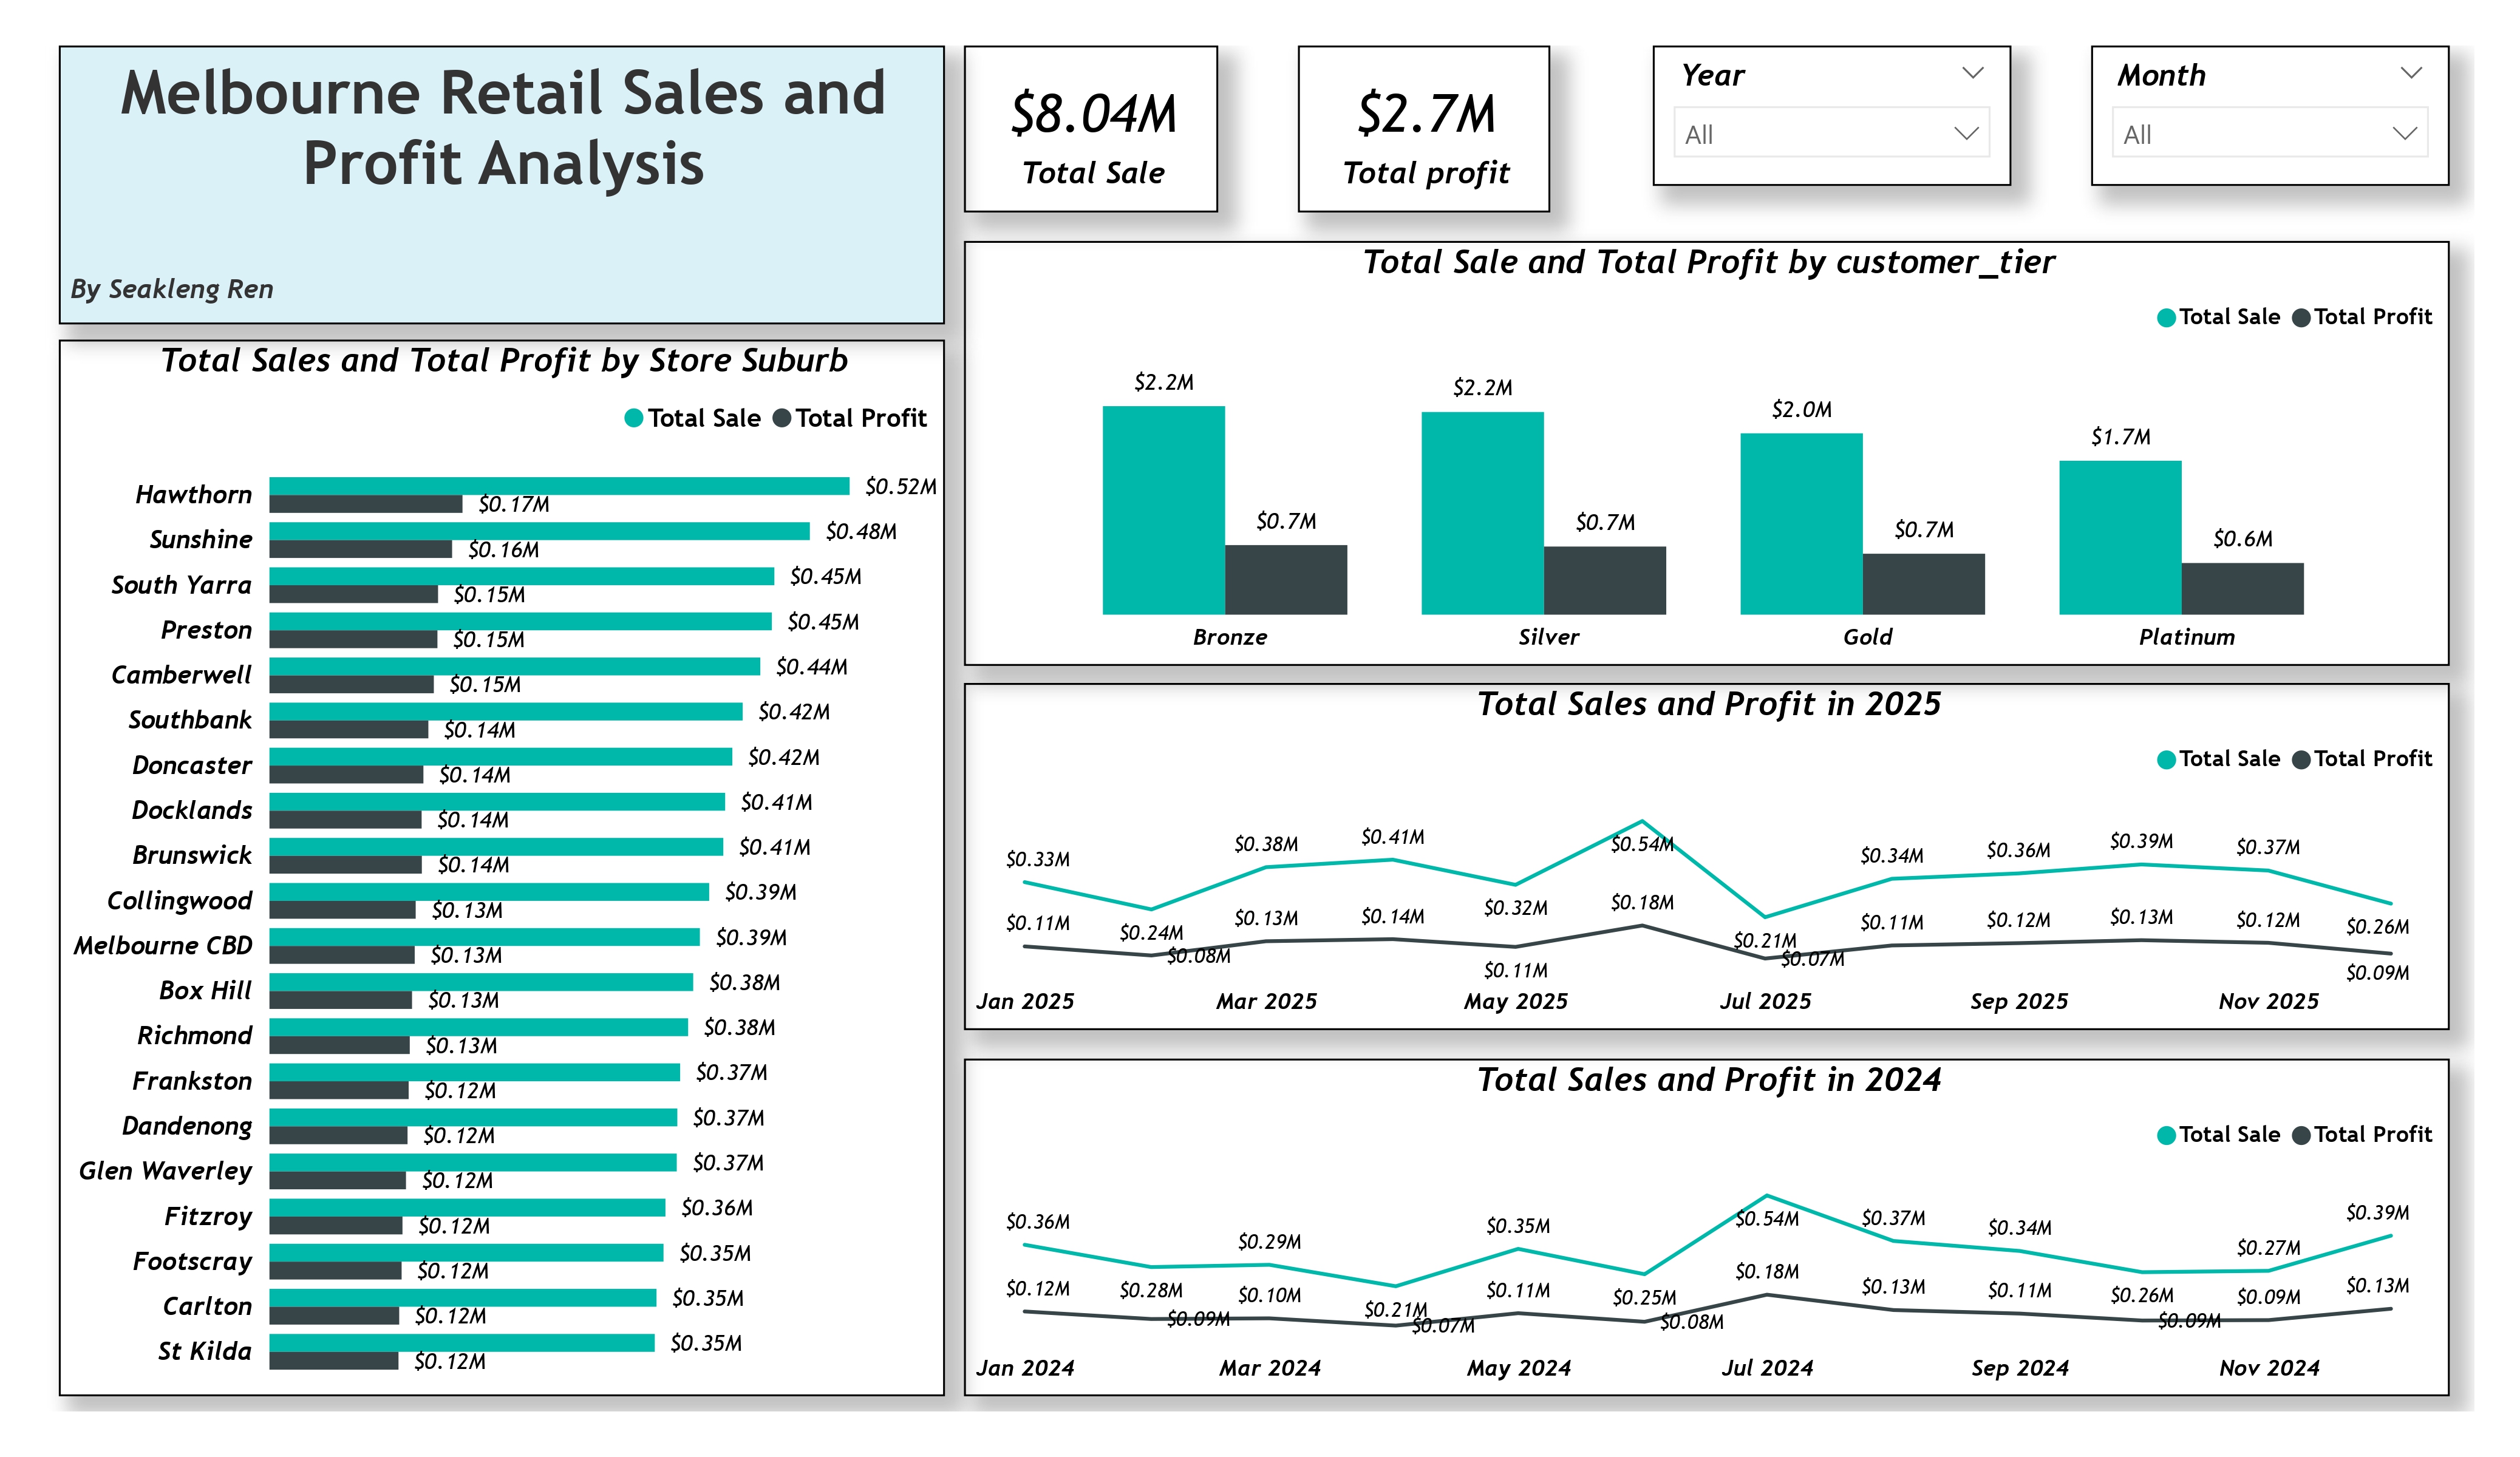Click the Nov 2024 axis label
The height and width of the screenshot is (1457, 2520).
[x=2268, y=1368]
